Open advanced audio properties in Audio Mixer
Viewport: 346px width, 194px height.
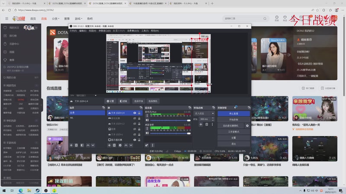coord(147,145)
